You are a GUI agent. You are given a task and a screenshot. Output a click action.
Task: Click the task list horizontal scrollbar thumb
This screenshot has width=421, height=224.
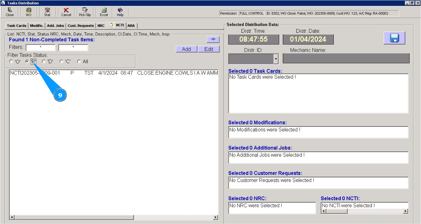74,217
